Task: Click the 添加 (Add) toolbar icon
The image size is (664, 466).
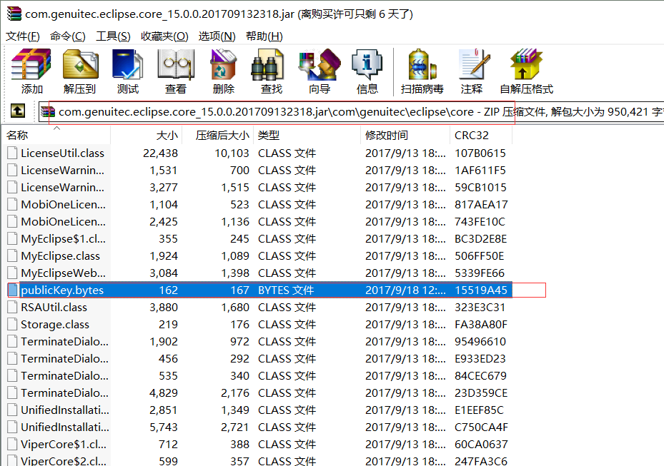Action: click(x=31, y=64)
